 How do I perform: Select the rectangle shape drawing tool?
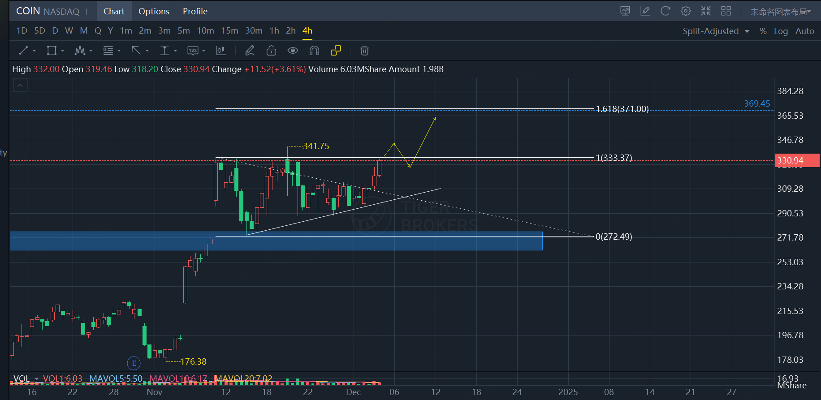(x=52, y=51)
